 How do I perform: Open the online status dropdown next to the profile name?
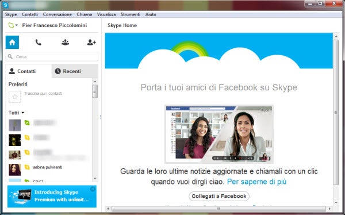(x=13, y=25)
